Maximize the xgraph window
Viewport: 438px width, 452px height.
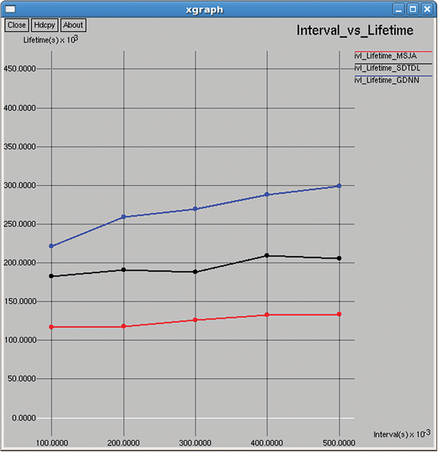(x=413, y=9)
